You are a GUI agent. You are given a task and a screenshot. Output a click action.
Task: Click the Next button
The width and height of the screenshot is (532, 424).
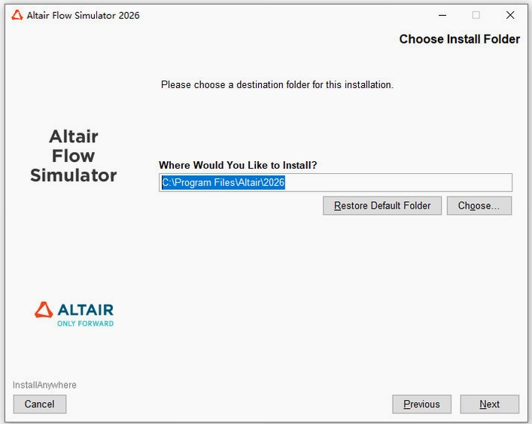tap(489, 404)
